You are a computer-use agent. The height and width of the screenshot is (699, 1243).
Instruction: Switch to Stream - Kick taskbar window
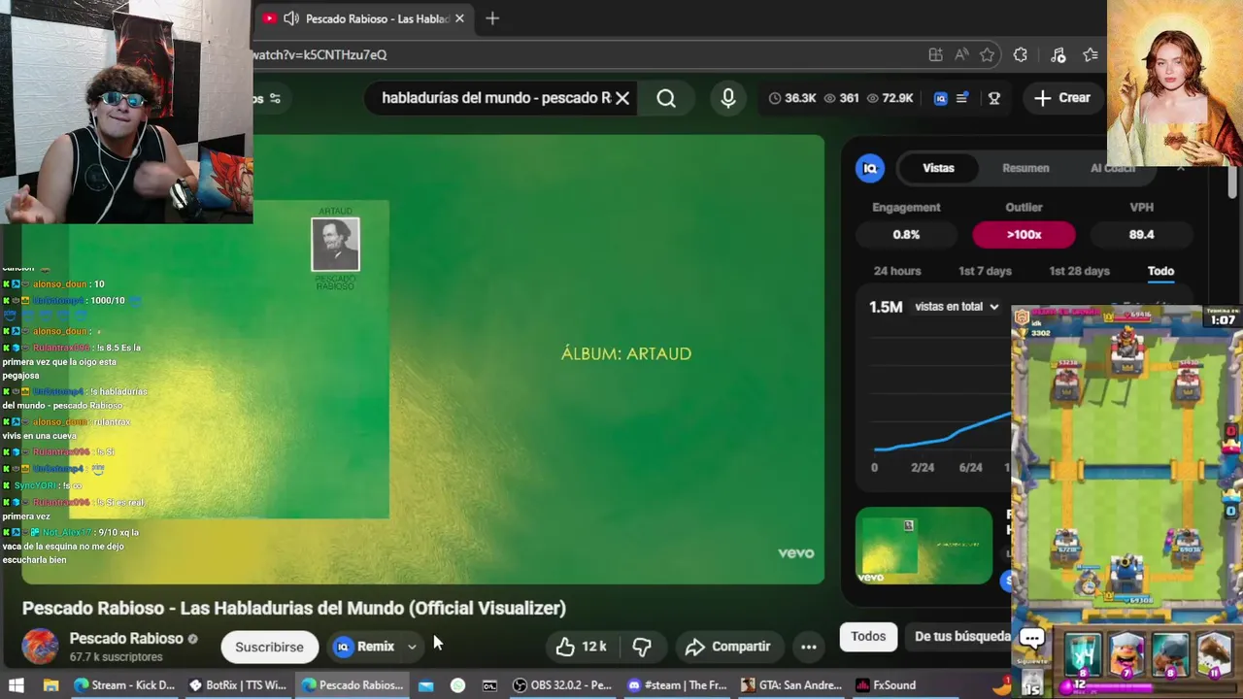click(125, 685)
